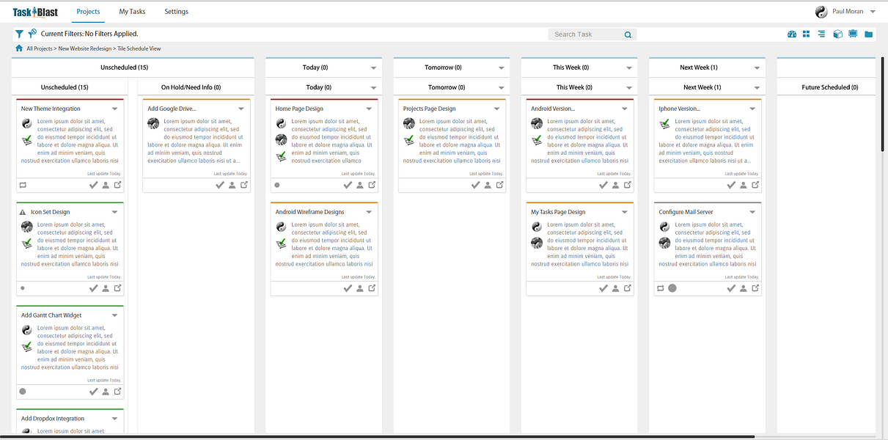Click the search magnifier icon
The width and height of the screenshot is (888, 440).
[x=628, y=34]
